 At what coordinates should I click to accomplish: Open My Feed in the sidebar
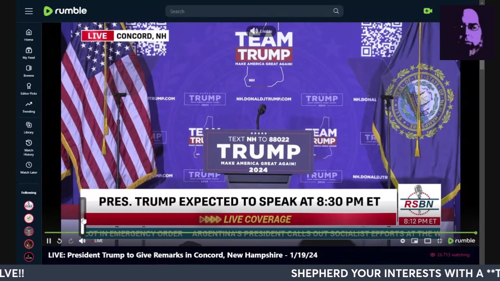point(29,53)
